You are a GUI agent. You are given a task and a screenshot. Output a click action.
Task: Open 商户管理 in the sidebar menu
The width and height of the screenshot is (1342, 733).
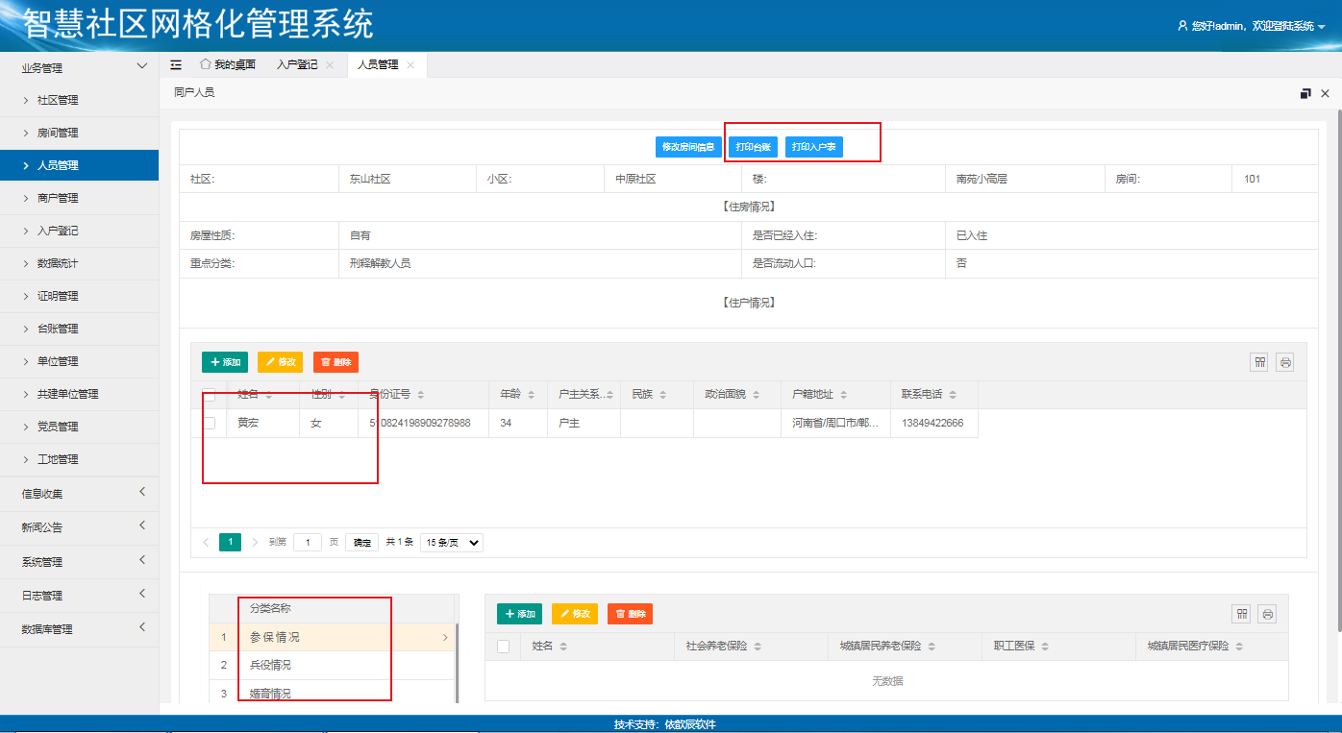pyautogui.click(x=58, y=198)
